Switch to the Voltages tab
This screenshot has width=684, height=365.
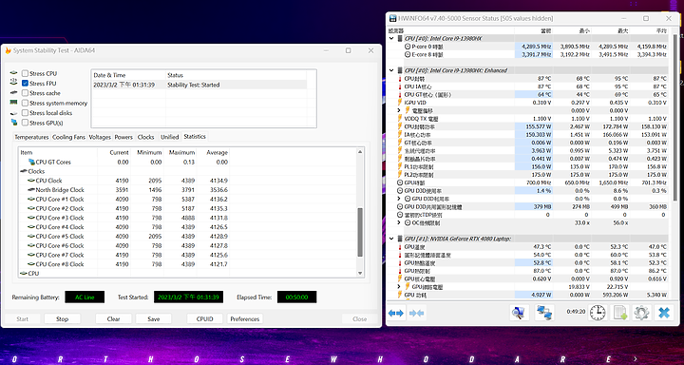coord(100,137)
